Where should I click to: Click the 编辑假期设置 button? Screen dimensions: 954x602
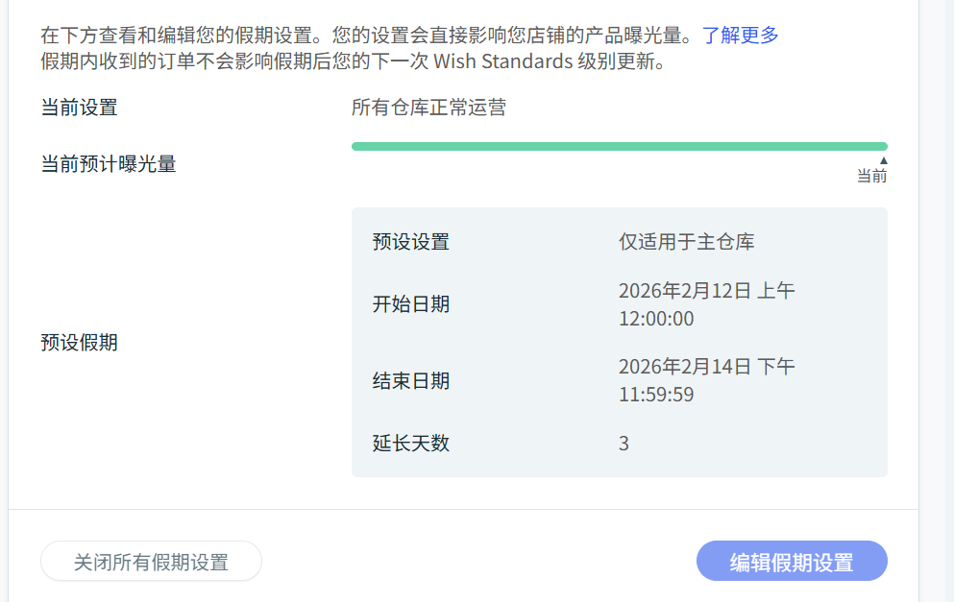(x=792, y=562)
